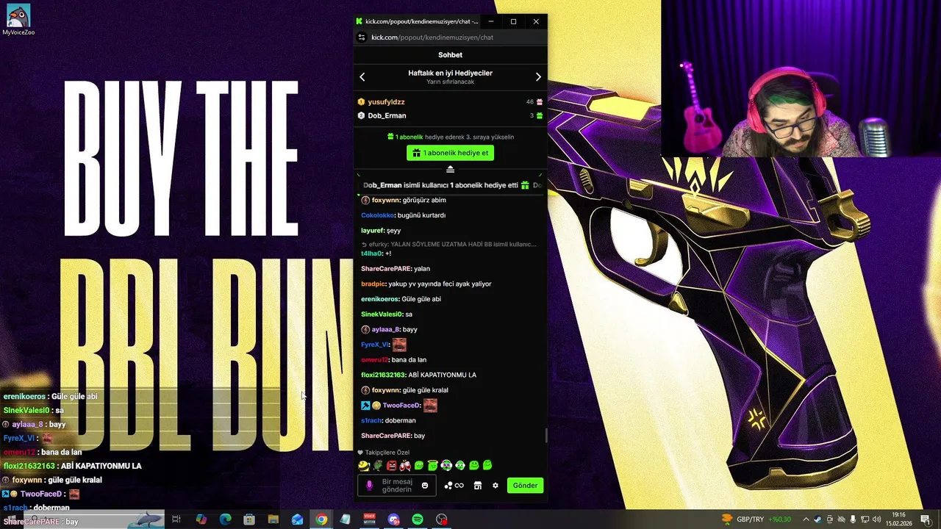Go to next leaderboard with right arrow

[x=538, y=77]
